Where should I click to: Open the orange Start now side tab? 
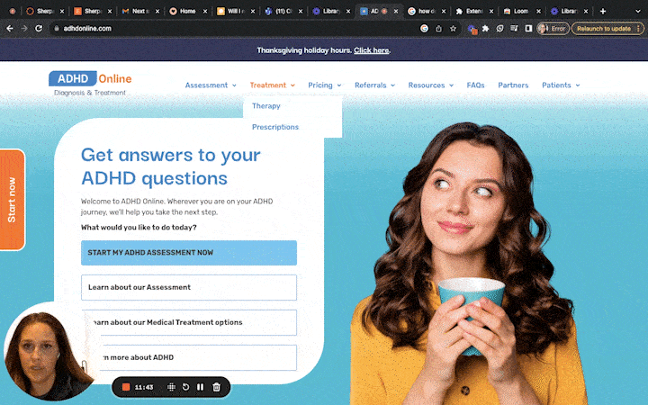[12, 200]
